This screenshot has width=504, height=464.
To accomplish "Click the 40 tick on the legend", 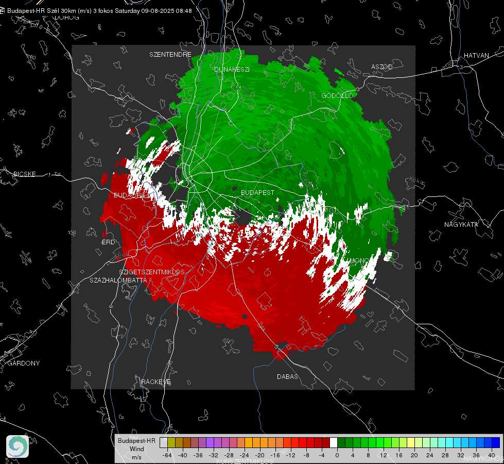I will coord(492,455).
